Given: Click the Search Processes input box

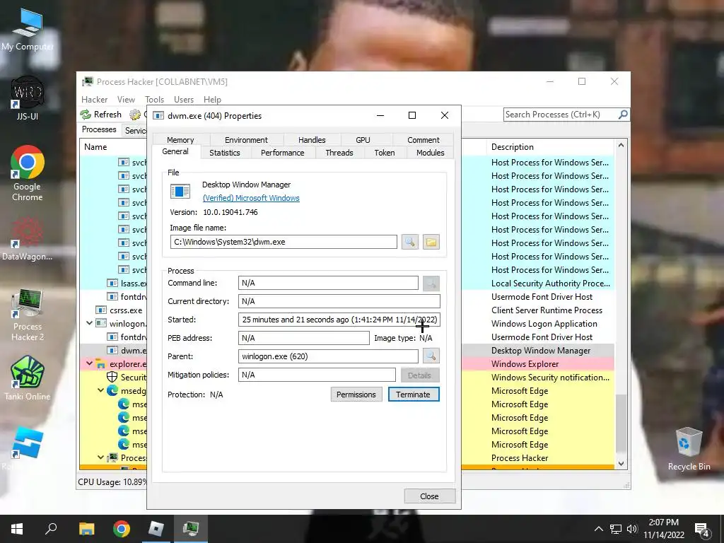Looking at the screenshot, I should pos(561,115).
